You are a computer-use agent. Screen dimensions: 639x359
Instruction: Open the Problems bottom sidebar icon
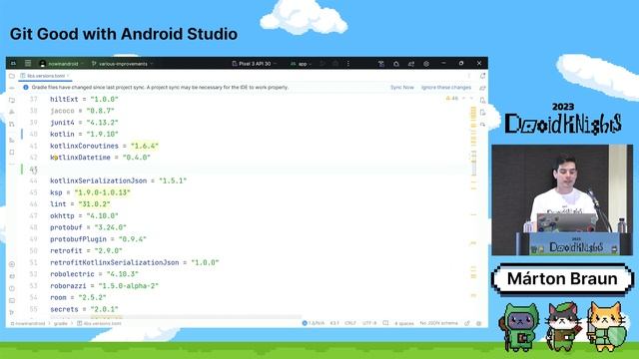12,288
